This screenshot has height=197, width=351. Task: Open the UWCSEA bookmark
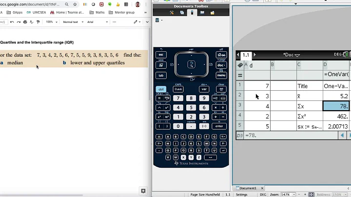click(36, 13)
